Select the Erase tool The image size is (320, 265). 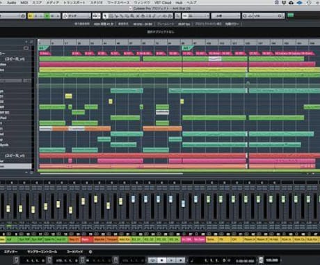[x=127, y=16]
